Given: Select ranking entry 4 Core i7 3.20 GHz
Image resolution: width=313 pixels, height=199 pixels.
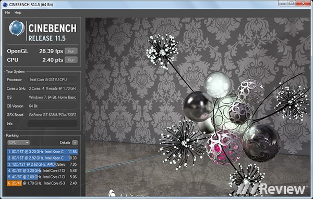Looking at the screenshot, I should [42, 170].
